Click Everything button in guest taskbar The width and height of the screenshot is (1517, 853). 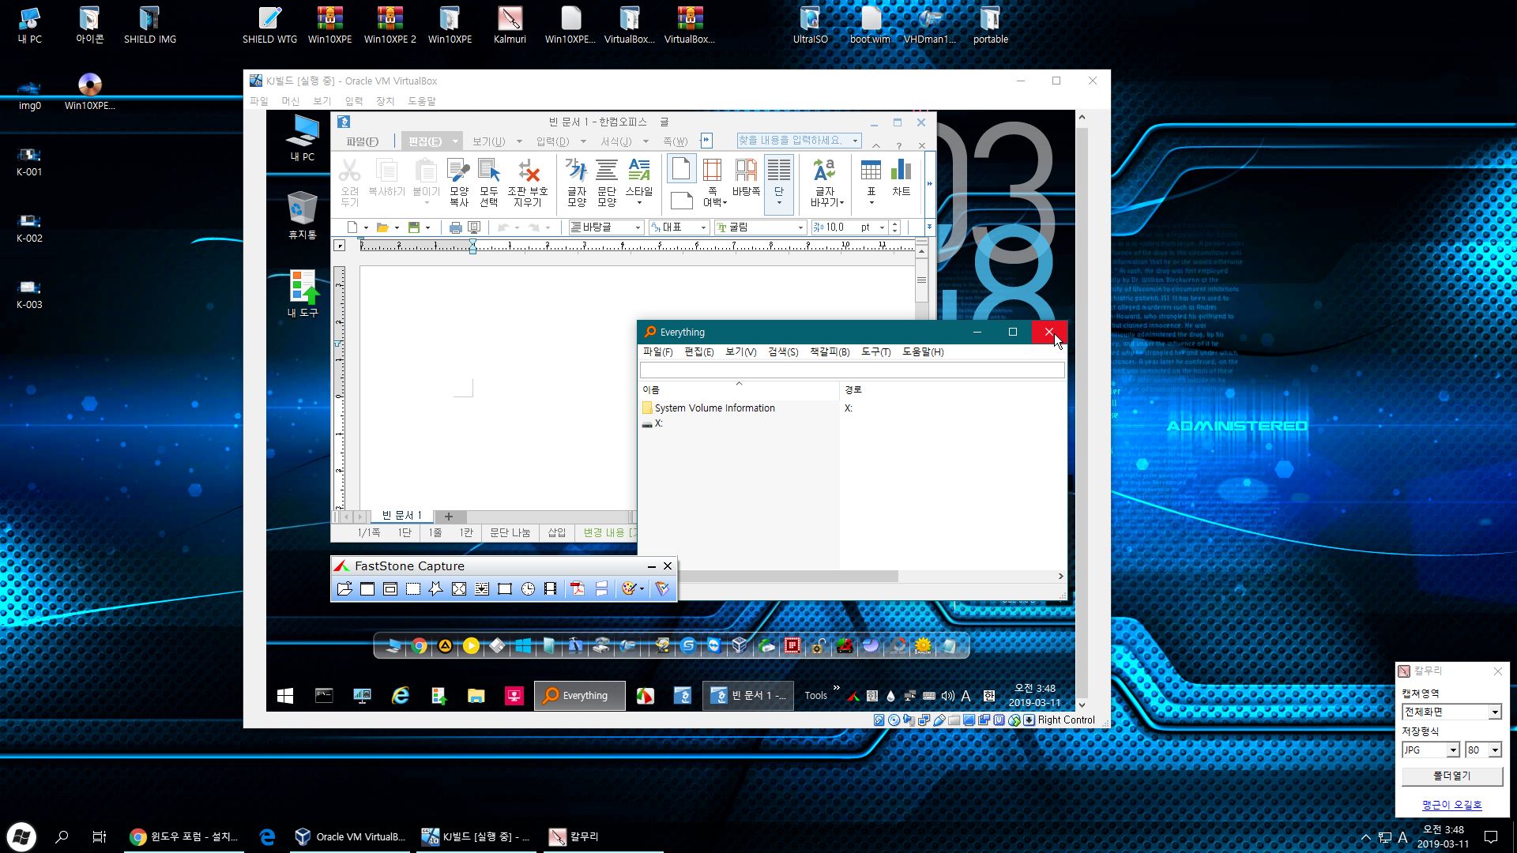[579, 696]
